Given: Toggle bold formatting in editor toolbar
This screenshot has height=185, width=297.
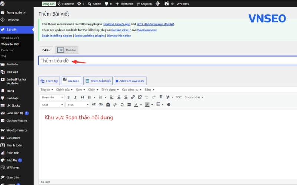Looking at the screenshot, I should [68, 97].
